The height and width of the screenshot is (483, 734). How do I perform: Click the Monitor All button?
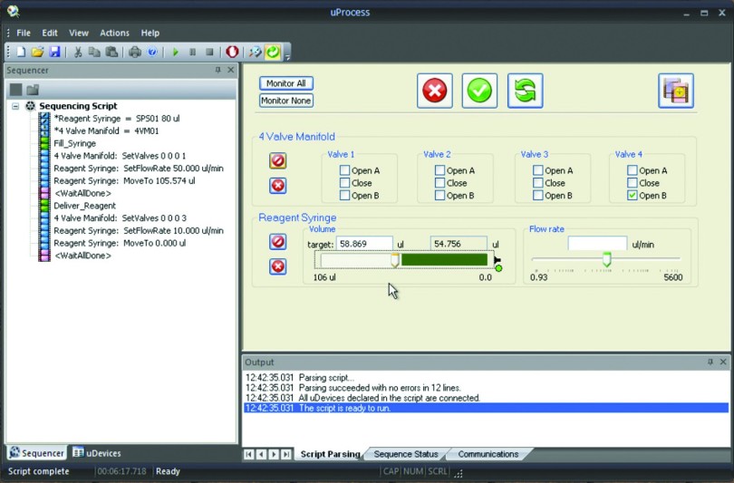(x=286, y=83)
